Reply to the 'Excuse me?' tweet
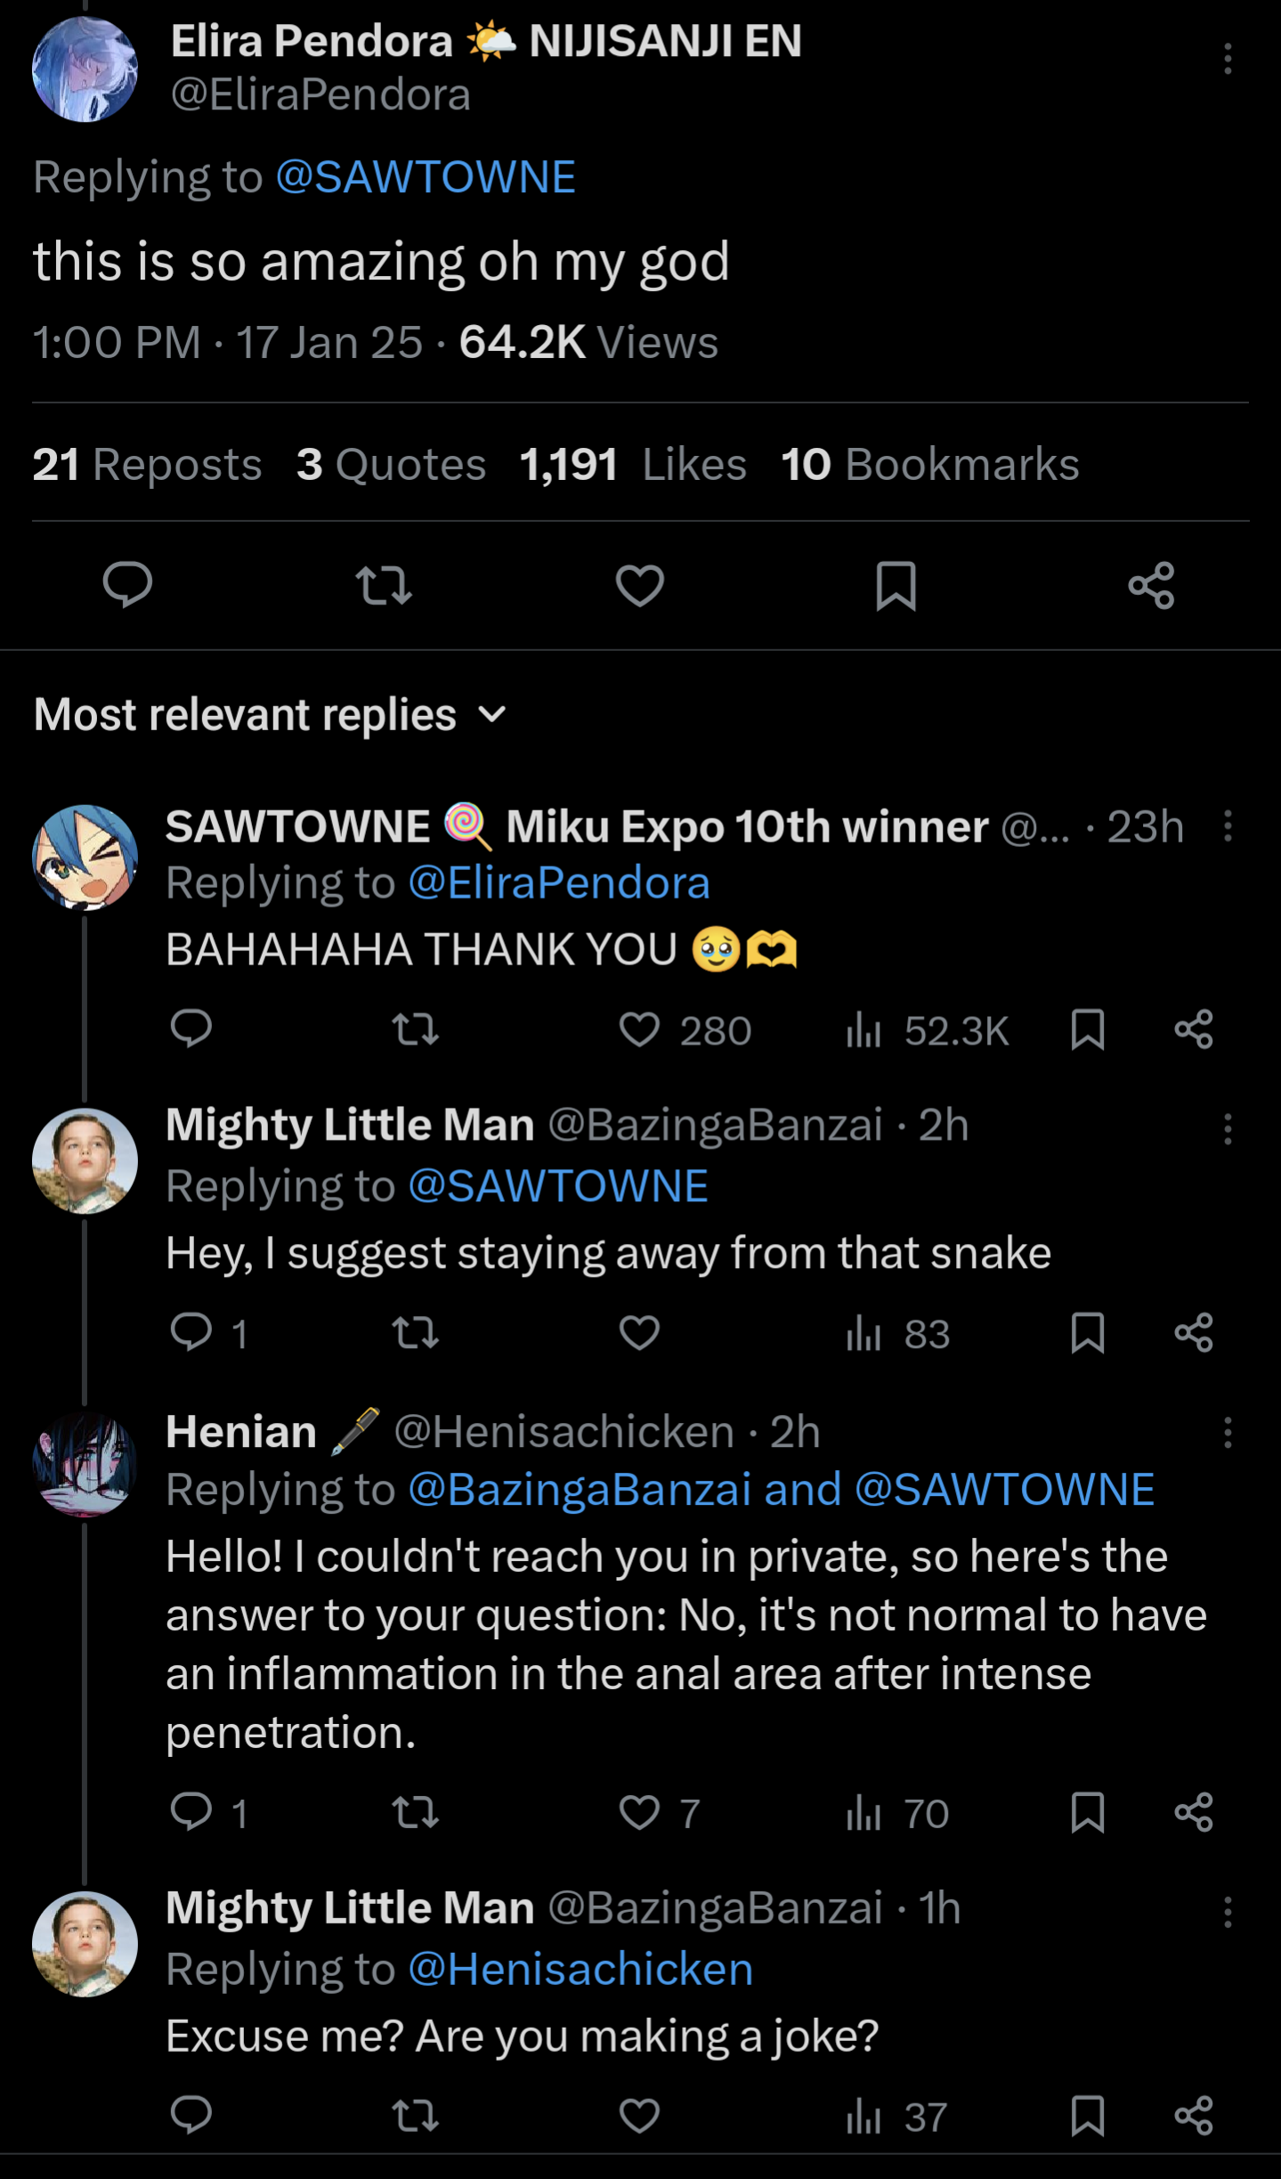 pyautogui.click(x=191, y=2115)
